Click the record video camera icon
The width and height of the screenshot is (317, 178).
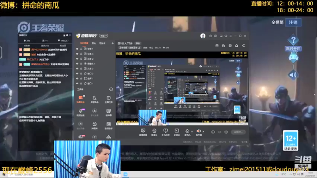(213, 132)
